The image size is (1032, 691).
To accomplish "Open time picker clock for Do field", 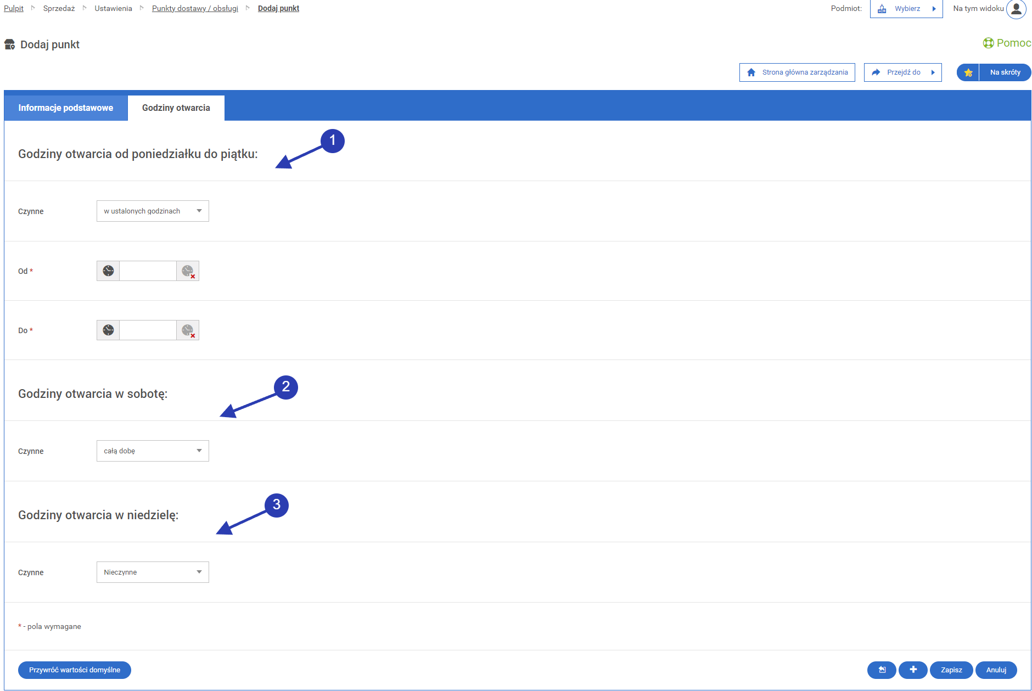I will coord(108,330).
